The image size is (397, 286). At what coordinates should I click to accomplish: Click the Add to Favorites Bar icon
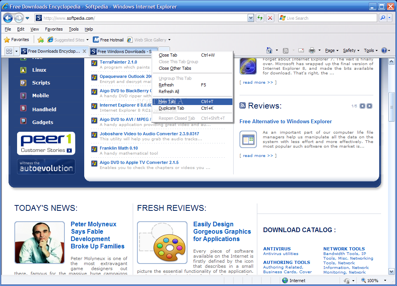(x=40, y=40)
